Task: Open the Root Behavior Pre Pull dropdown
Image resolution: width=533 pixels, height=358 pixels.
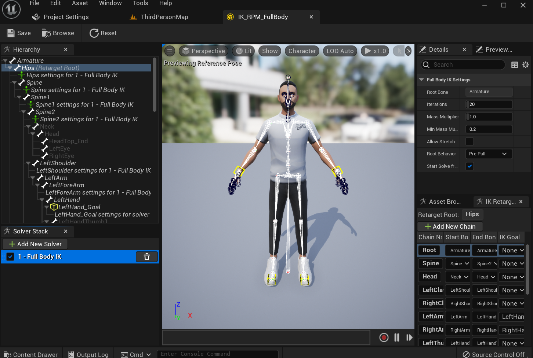Action: pyautogui.click(x=489, y=154)
